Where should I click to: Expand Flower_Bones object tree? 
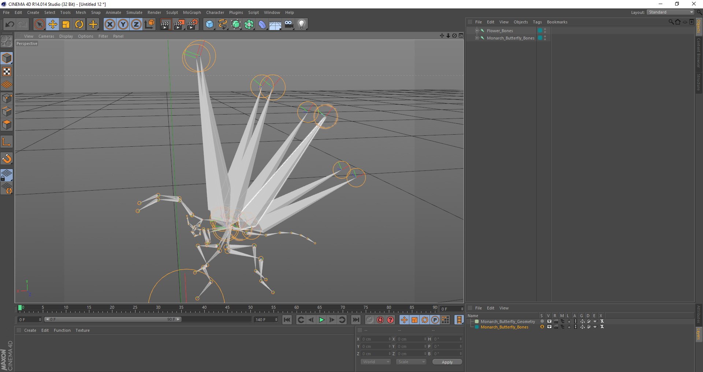477,31
